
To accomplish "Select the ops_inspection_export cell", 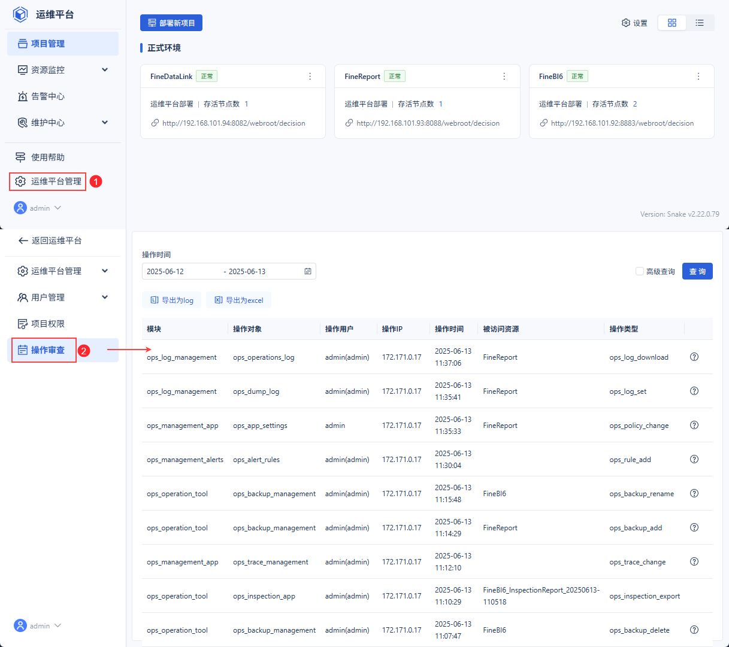I will click(645, 596).
